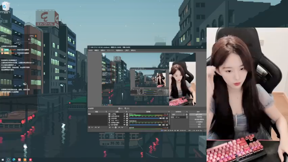
Task: Select the 视频采集设备 source row
Action: [118, 116]
